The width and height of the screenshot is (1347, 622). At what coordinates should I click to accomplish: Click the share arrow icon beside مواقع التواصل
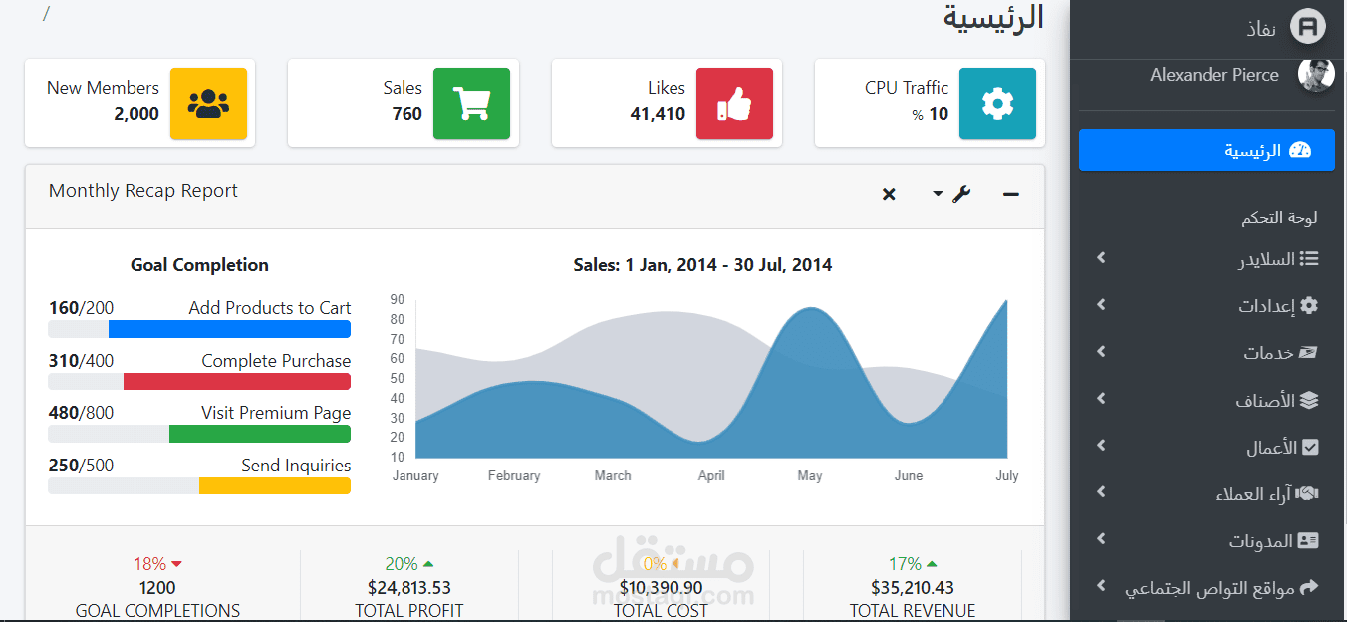click(1309, 587)
